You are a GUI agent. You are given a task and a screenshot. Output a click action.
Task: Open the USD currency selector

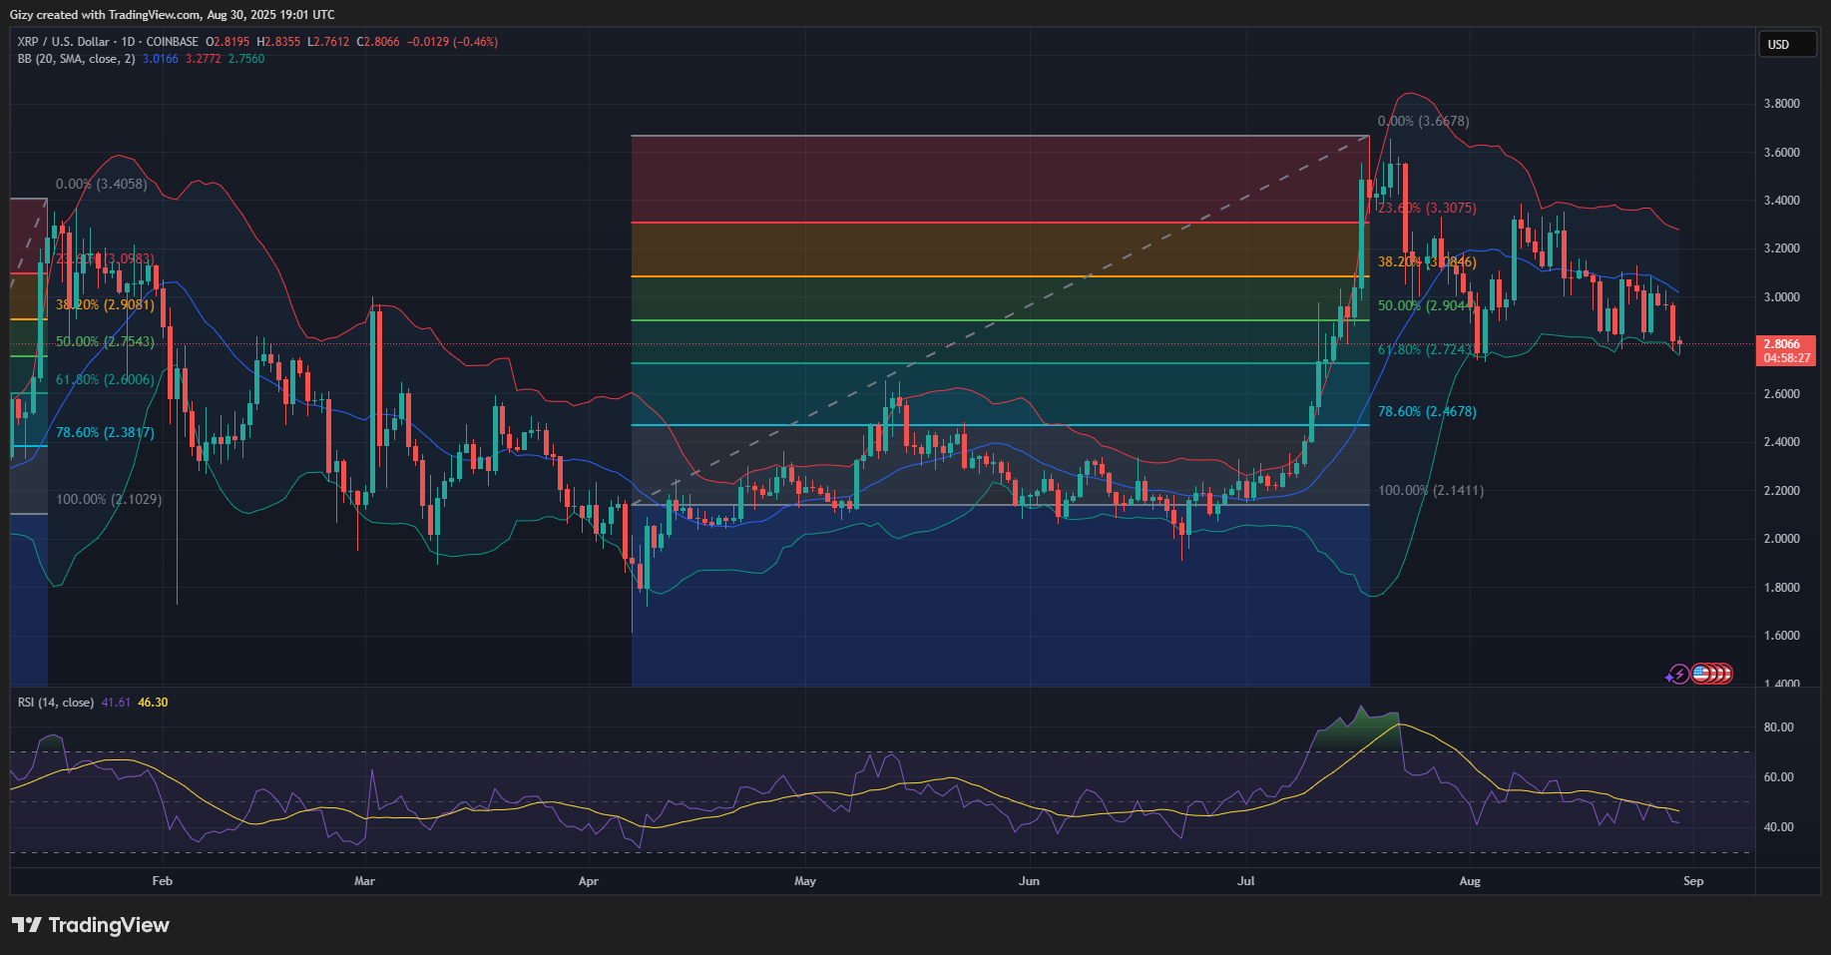pos(1785,45)
